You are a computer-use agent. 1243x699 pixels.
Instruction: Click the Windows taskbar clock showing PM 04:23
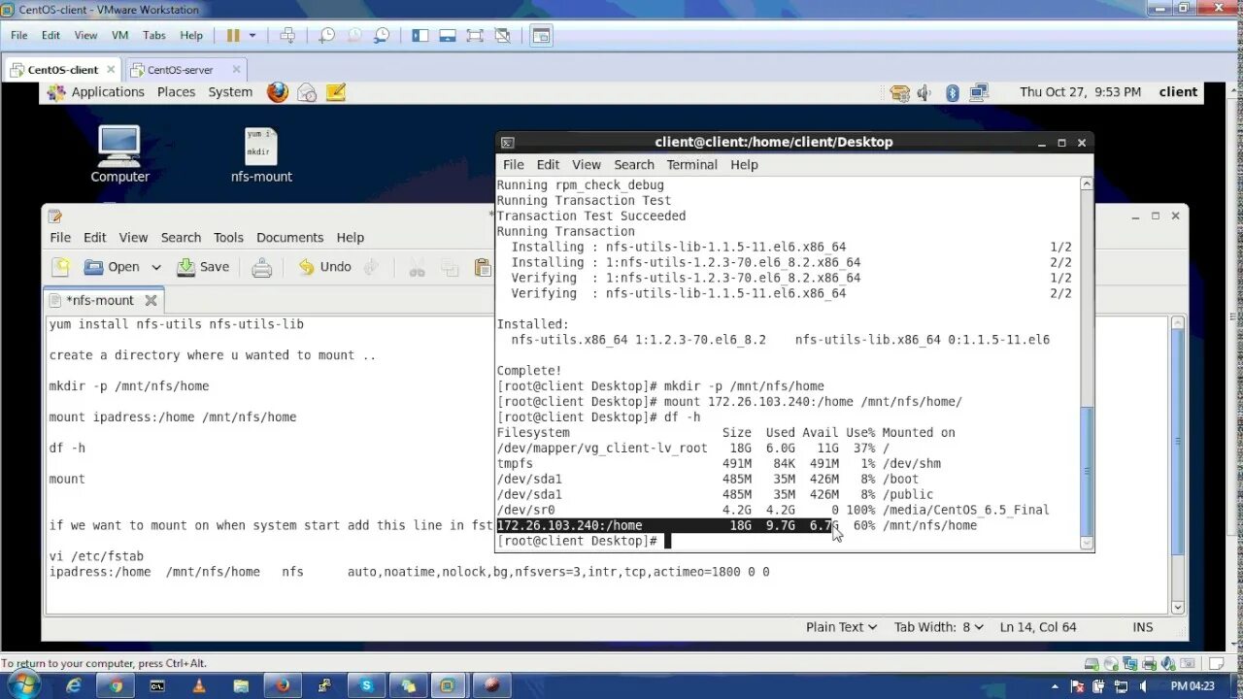coord(1193,685)
